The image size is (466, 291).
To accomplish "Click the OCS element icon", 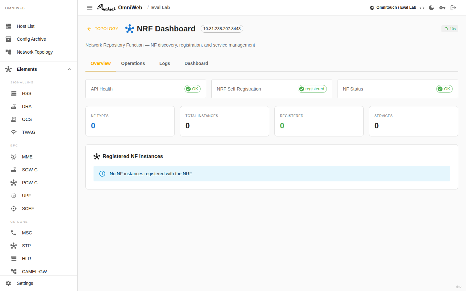I will [x=14, y=119].
